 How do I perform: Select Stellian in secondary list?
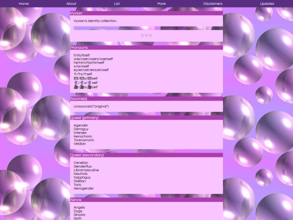(80, 181)
